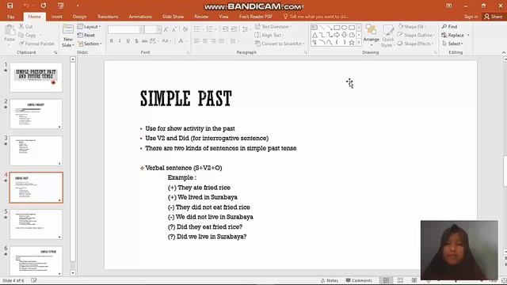Increase font size

click(x=166, y=29)
